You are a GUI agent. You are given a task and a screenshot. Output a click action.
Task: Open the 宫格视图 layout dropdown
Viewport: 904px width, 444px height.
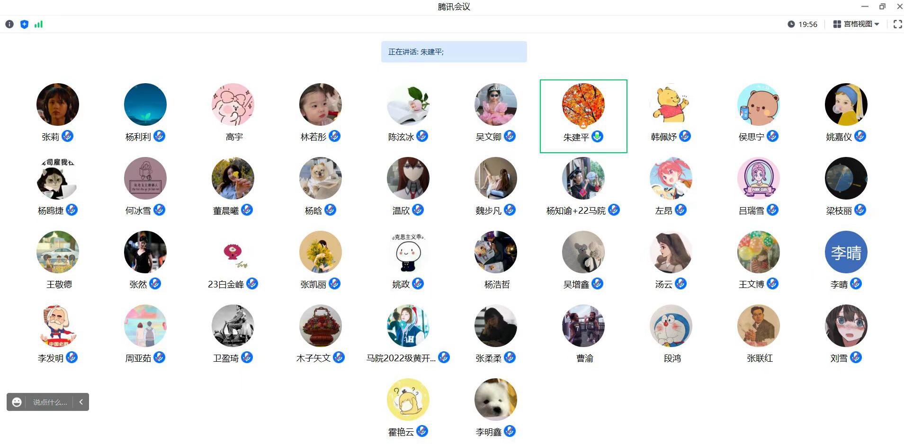tap(856, 24)
